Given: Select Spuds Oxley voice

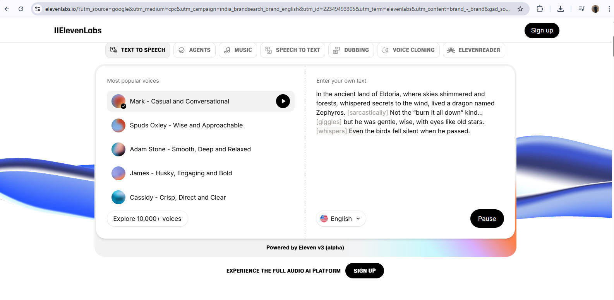Looking at the screenshot, I should pyautogui.click(x=186, y=125).
